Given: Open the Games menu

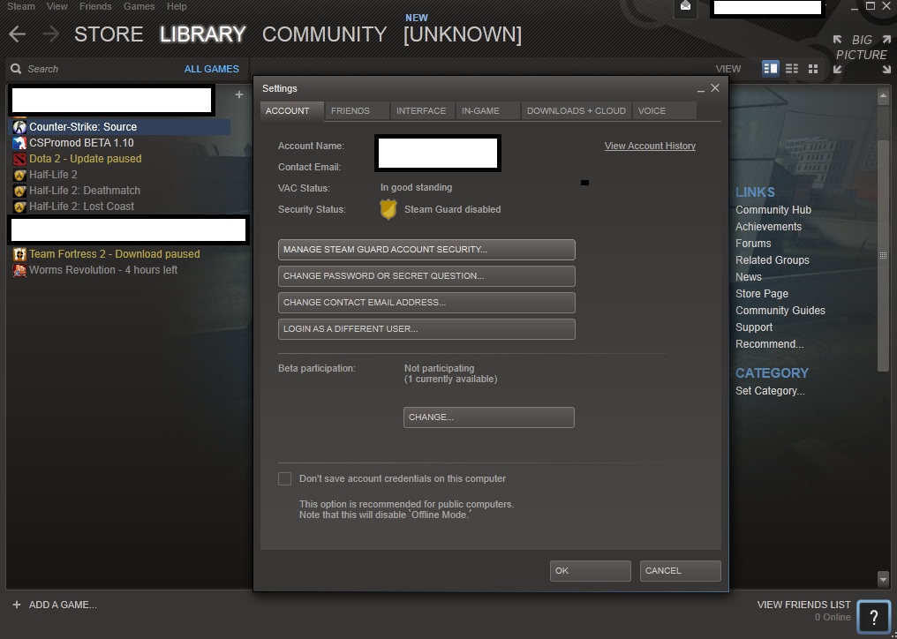Looking at the screenshot, I should coord(139,6).
